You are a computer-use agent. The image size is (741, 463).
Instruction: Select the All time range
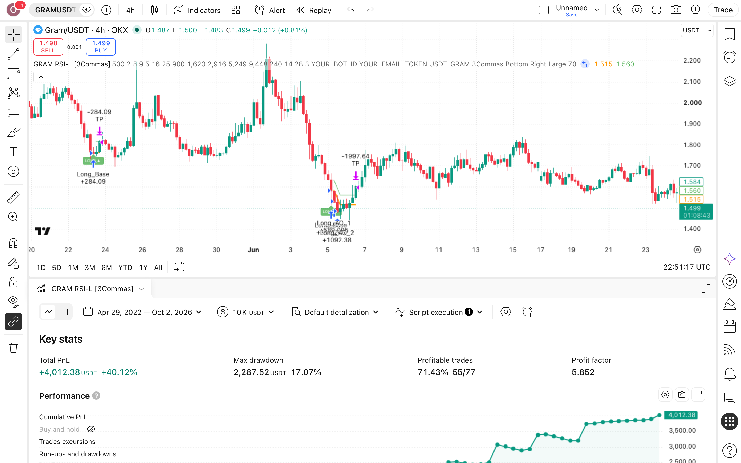tap(158, 267)
